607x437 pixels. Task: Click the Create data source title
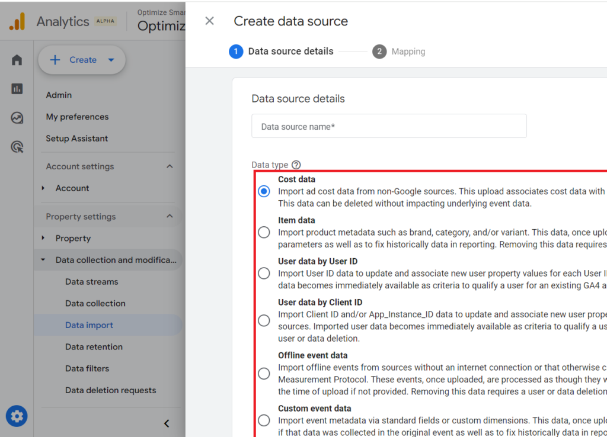290,21
